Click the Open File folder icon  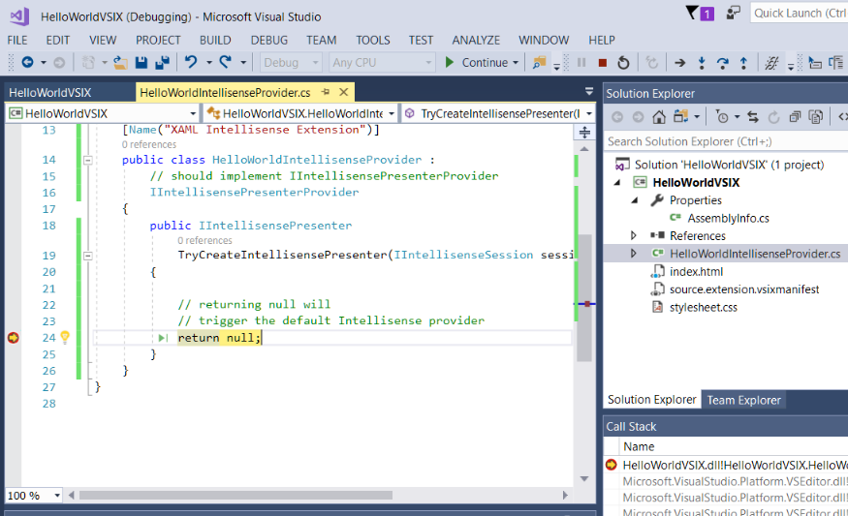[x=120, y=63]
